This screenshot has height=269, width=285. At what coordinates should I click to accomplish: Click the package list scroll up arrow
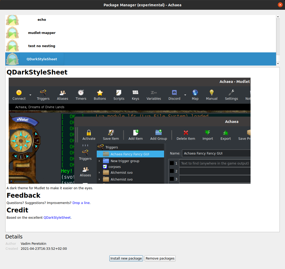point(278,17)
